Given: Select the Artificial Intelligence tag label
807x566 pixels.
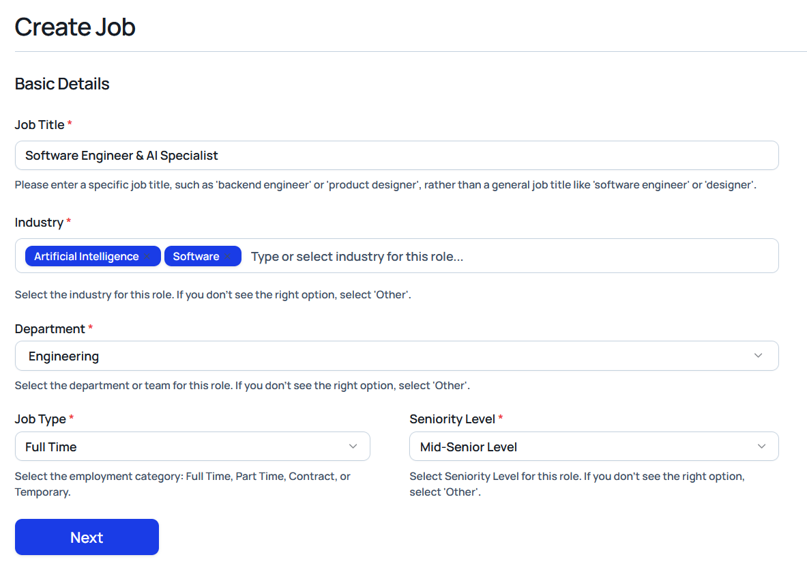Looking at the screenshot, I should (x=86, y=257).
